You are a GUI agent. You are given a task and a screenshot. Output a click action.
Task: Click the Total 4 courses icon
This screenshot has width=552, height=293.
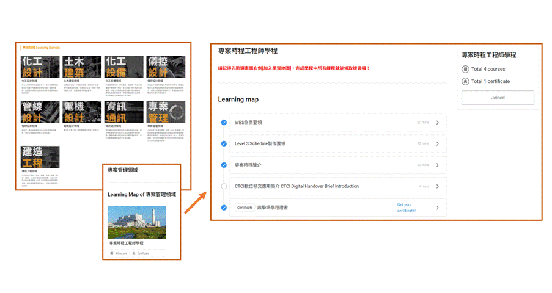point(465,69)
